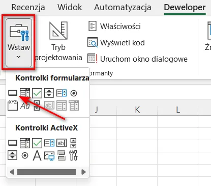Insert a Spin Button form control

click(x=49, y=93)
